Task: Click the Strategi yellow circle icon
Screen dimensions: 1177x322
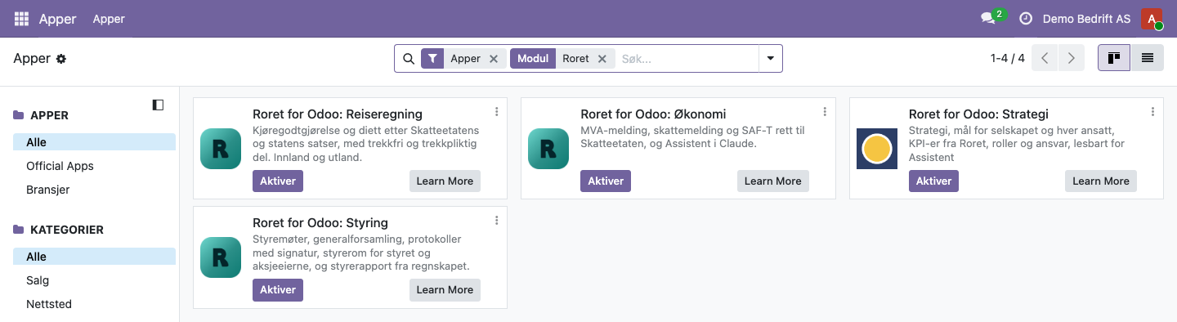Action: click(877, 149)
